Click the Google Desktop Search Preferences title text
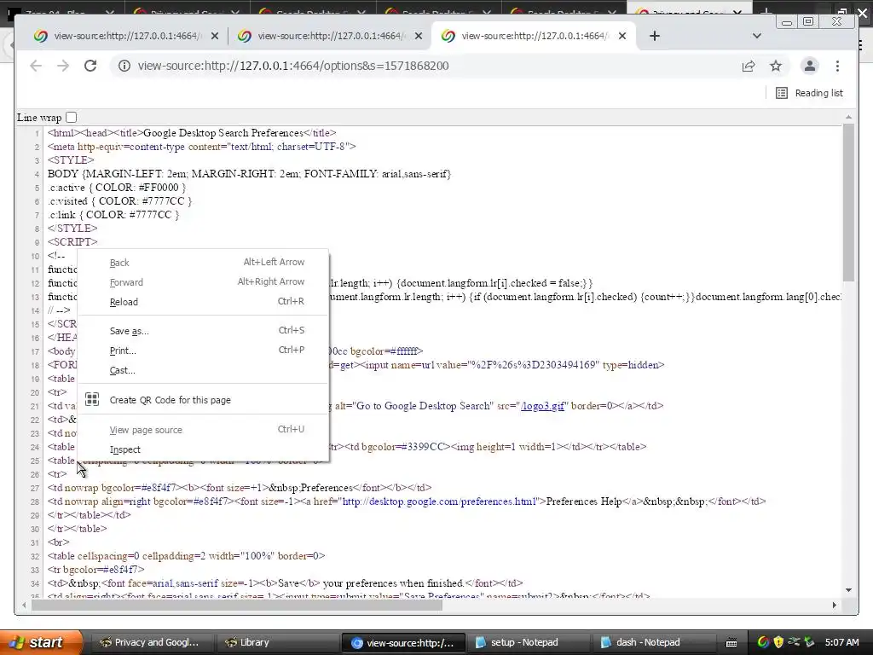Viewport: 873px width, 655px height. pos(223,133)
